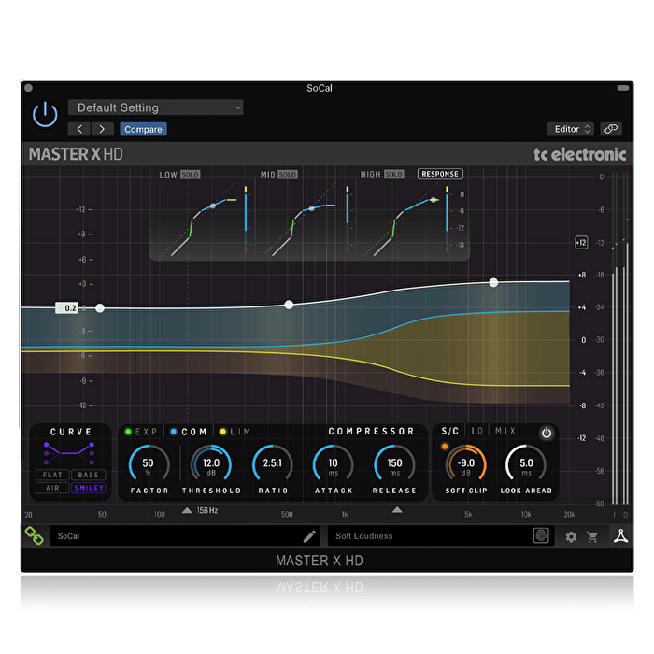Solo the HIGH band

click(x=393, y=174)
